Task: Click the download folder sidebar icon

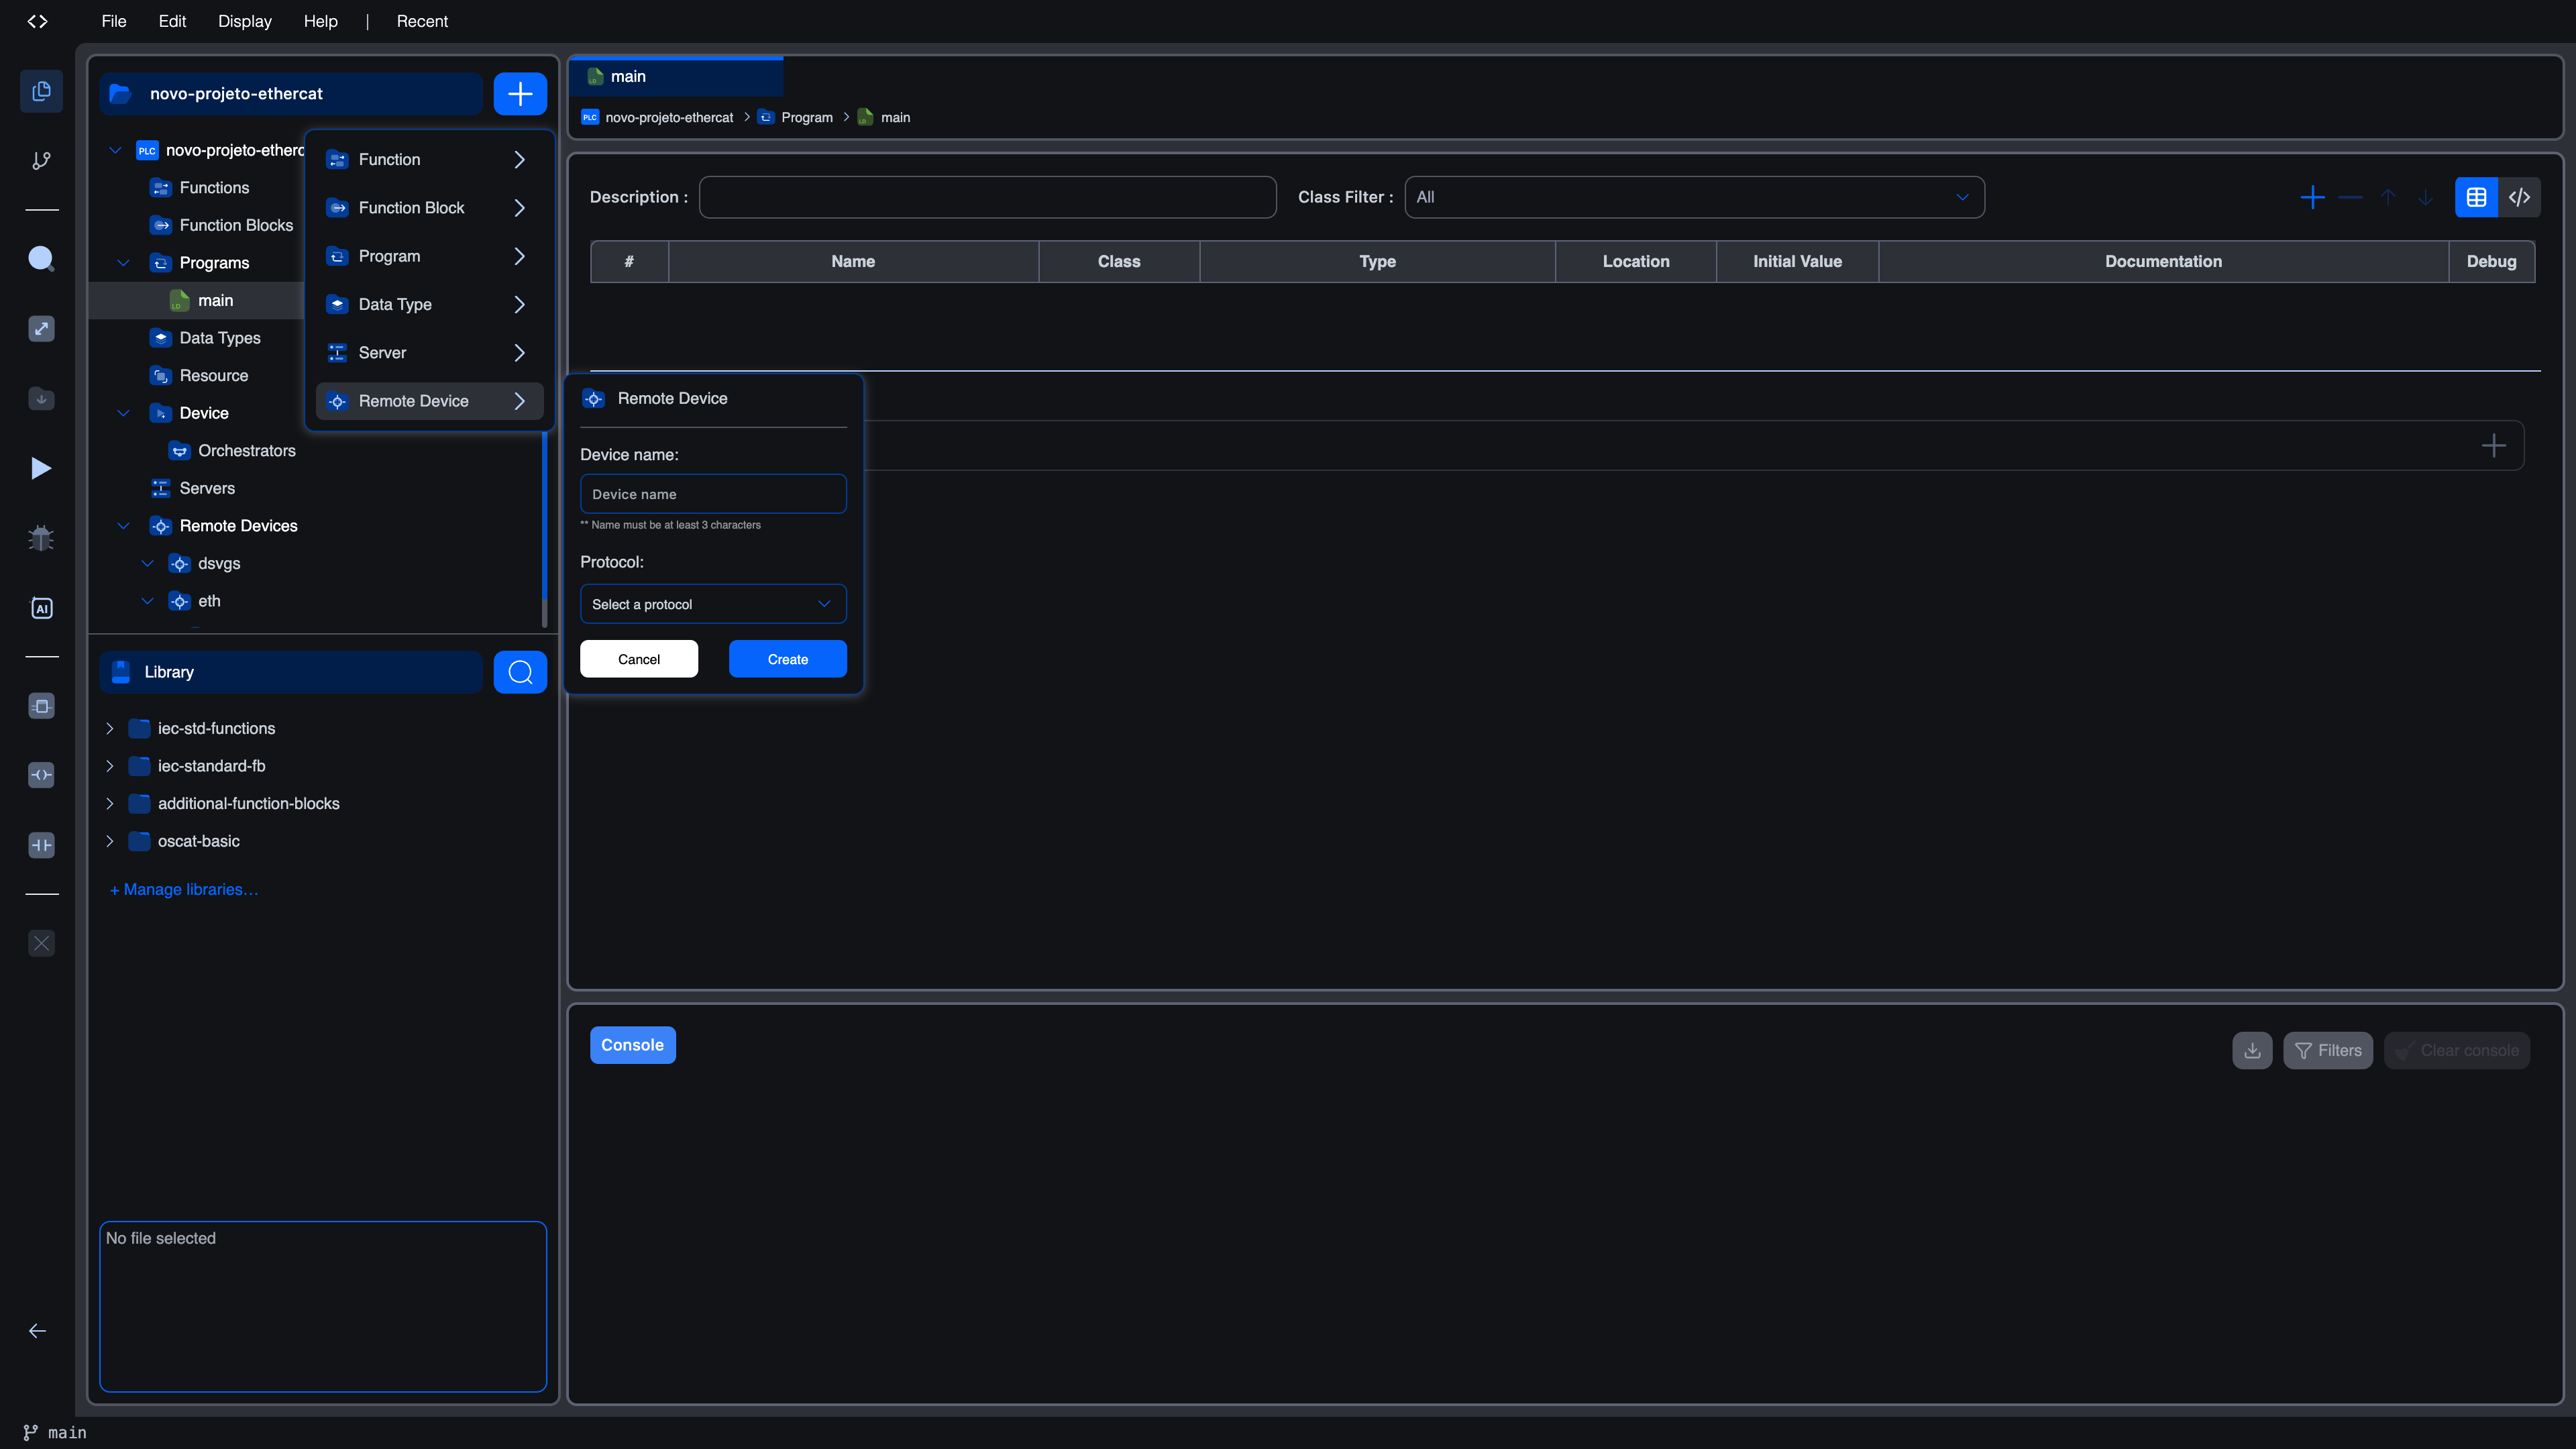Action: [41, 399]
